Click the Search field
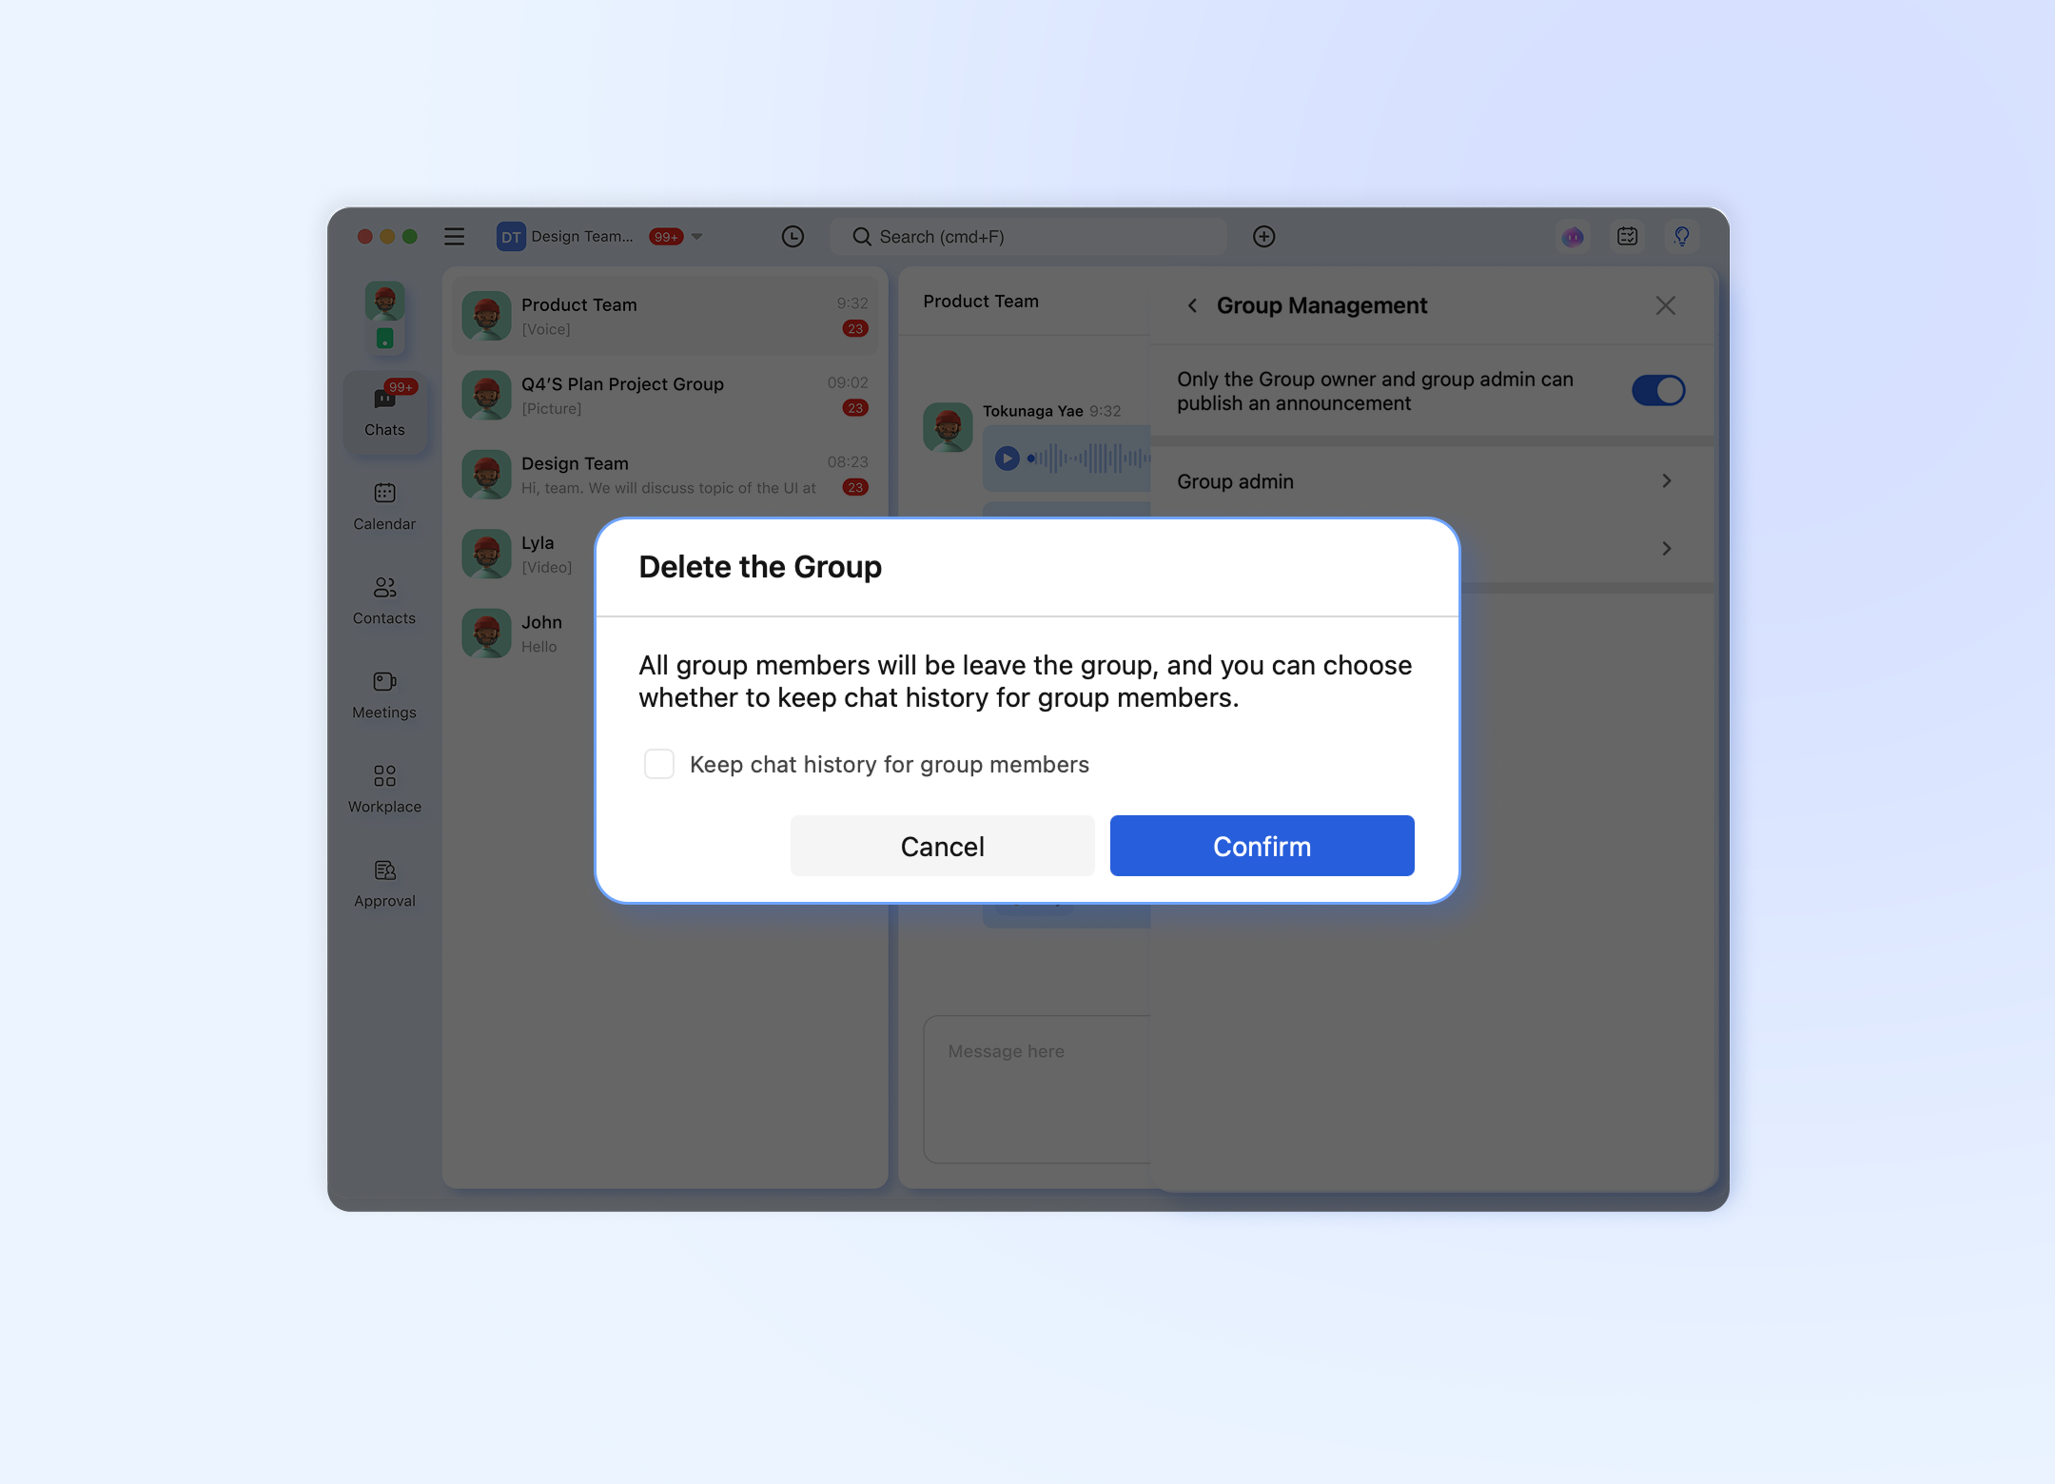2055x1484 pixels. tap(1027, 236)
